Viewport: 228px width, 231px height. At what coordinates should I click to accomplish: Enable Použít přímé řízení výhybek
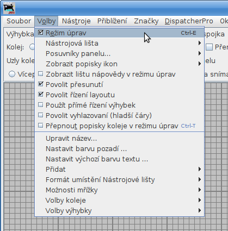coord(119,105)
